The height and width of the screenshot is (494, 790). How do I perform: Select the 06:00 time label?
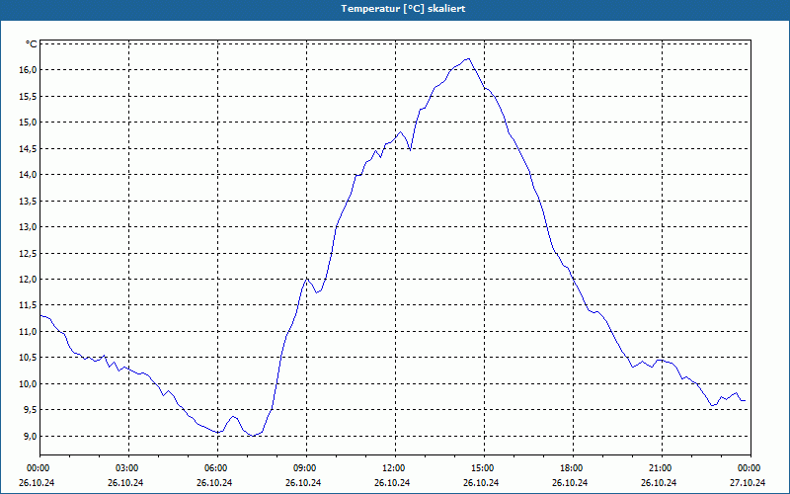[x=217, y=468]
